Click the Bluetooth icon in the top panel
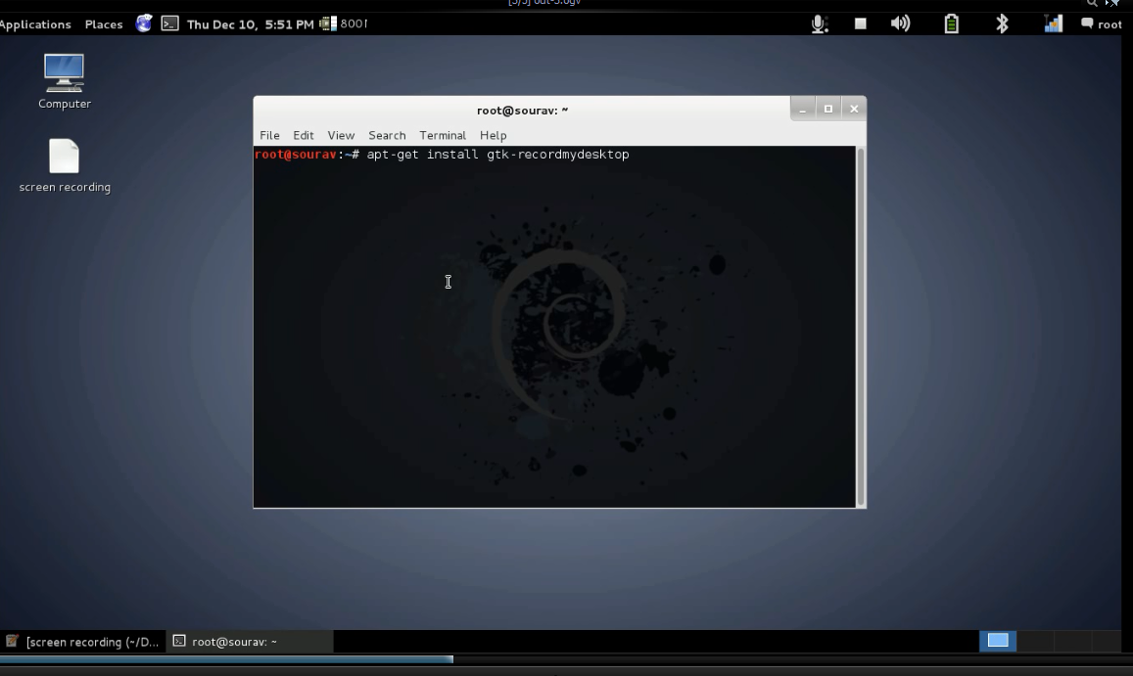Viewport: 1133px width, 676px height. [1002, 23]
